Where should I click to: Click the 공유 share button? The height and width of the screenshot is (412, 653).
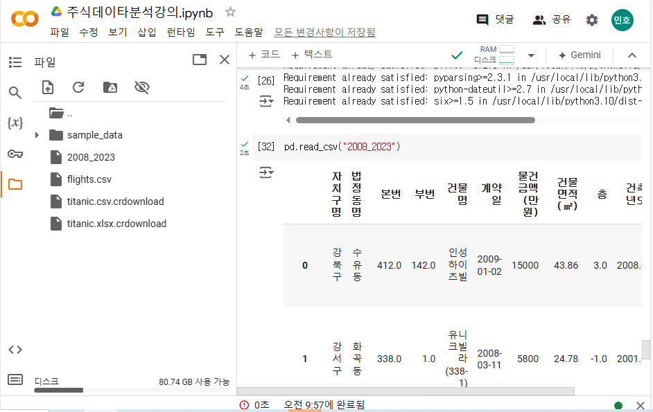552,19
